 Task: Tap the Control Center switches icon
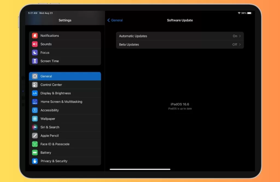35,85
